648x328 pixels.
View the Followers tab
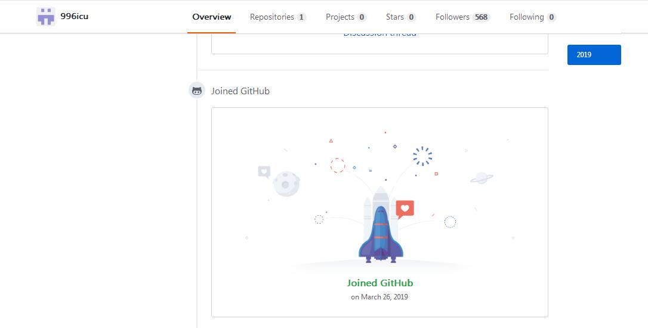click(x=462, y=17)
